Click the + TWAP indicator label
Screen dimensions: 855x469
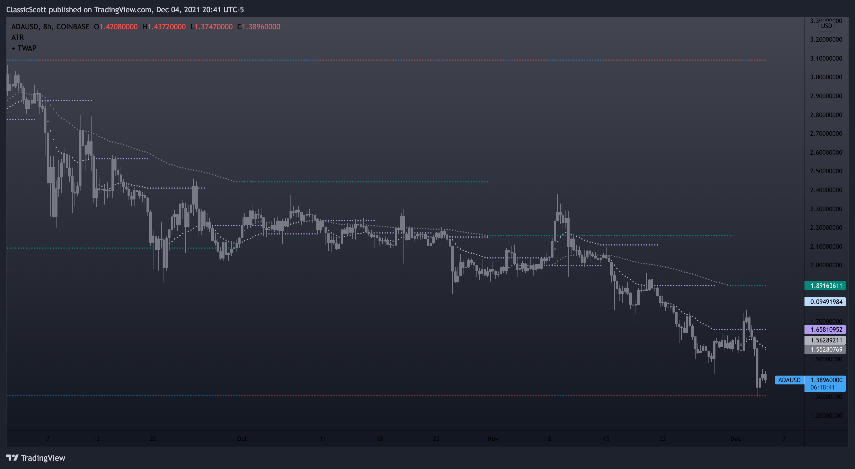pos(24,48)
